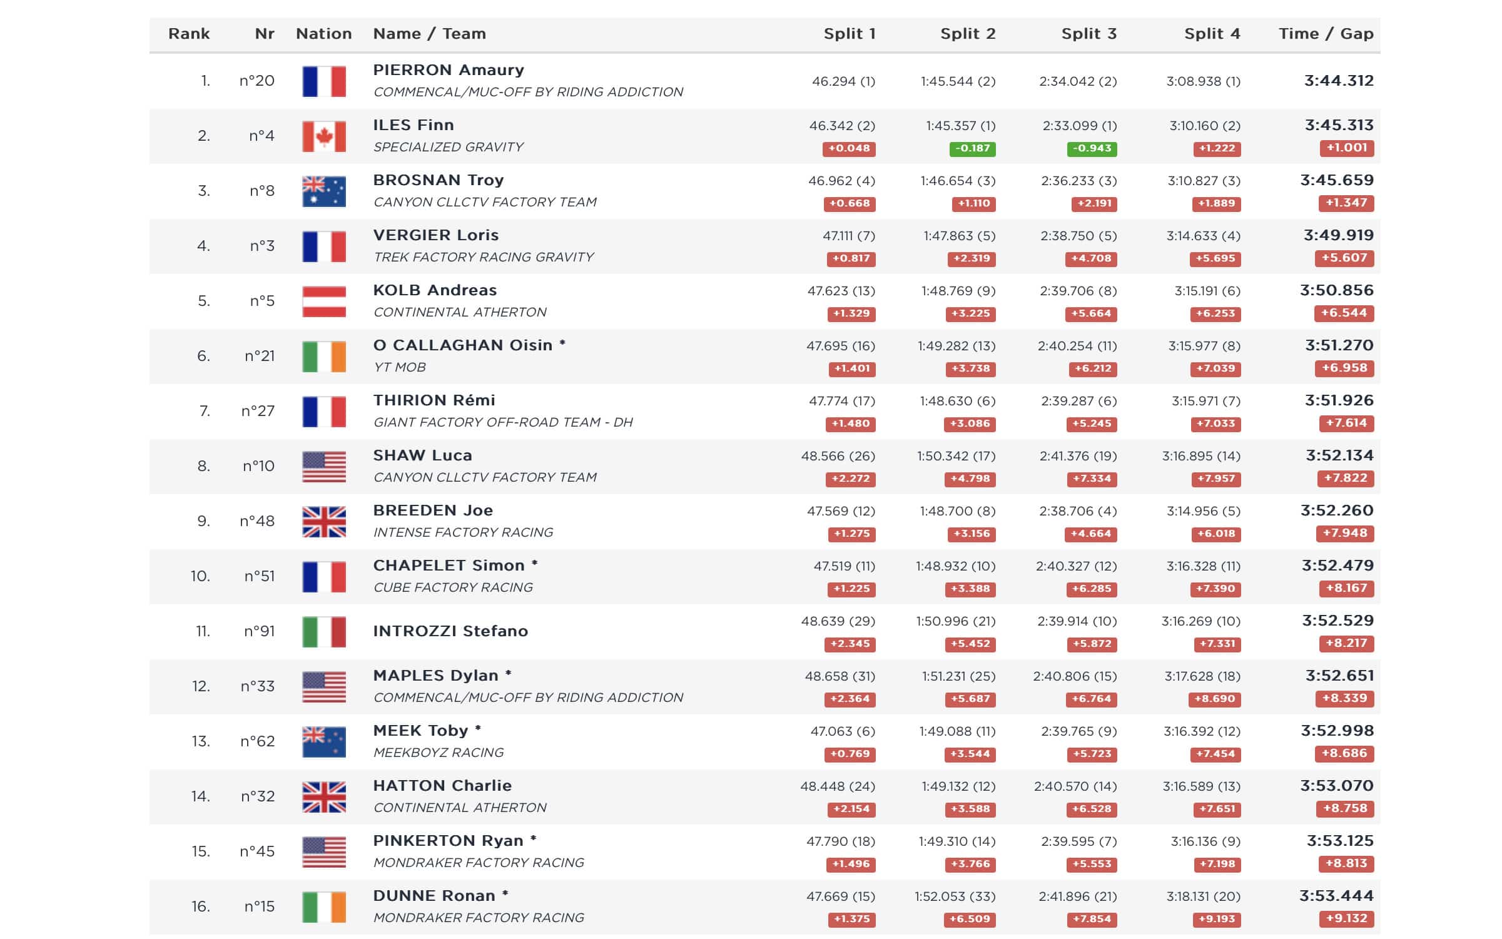Click the Australian flag next to BROSNAN Troy
The image size is (1502, 939).
point(323,191)
